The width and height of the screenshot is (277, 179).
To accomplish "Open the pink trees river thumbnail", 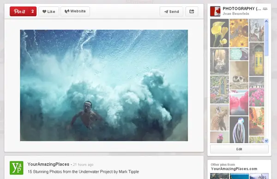I will [x=239, y=103].
